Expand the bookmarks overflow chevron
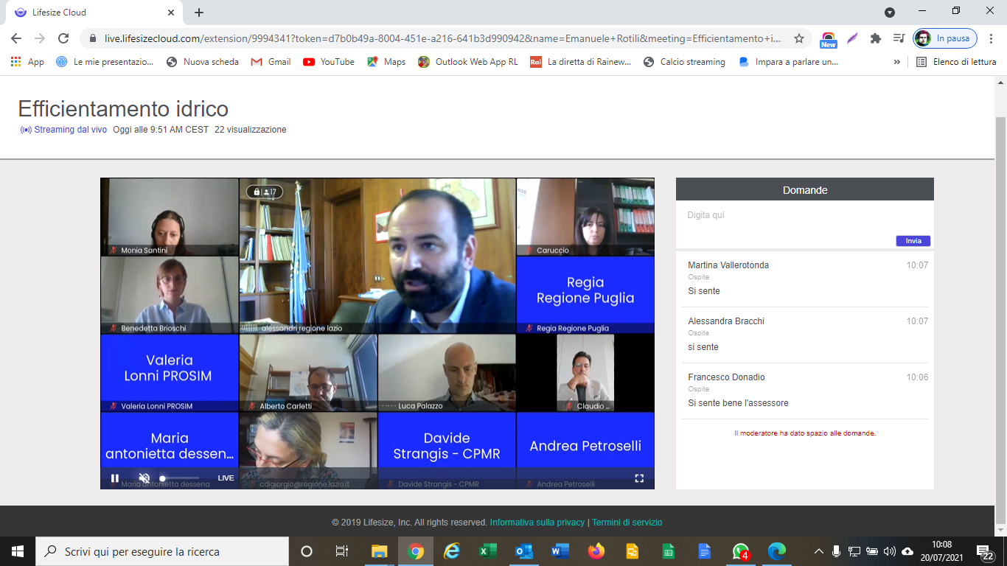 [896, 62]
